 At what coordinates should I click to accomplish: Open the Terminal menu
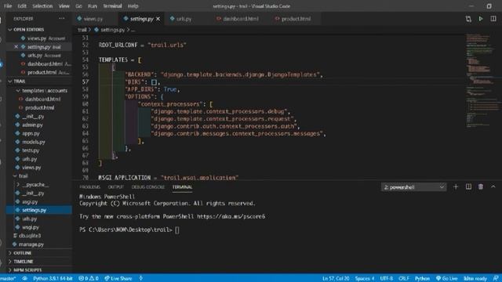click(x=112, y=6)
